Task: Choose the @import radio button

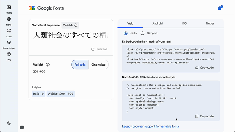Action: [142, 33]
